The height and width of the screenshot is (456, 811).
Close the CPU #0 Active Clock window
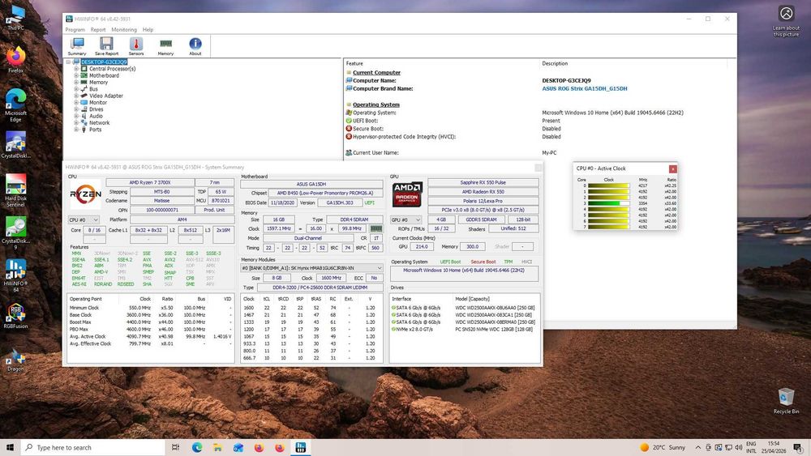point(672,168)
